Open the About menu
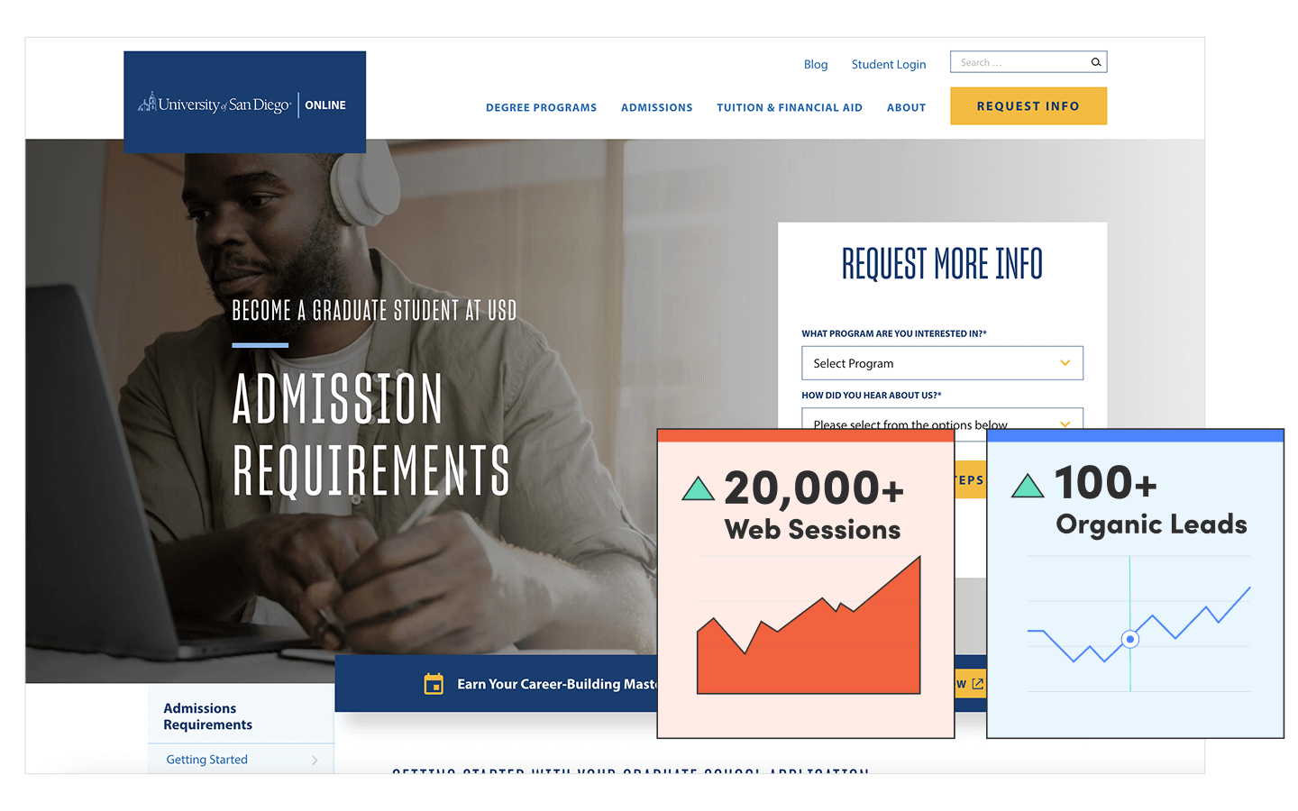The width and height of the screenshot is (1298, 811). point(906,107)
